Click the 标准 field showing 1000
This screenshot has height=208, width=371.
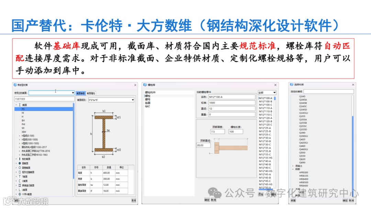(232, 103)
